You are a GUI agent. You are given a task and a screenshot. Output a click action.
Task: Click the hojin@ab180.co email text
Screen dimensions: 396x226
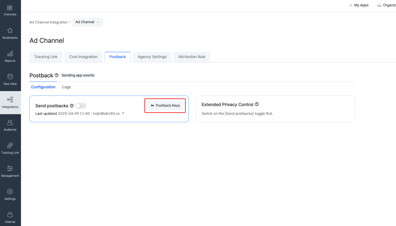tap(107, 114)
